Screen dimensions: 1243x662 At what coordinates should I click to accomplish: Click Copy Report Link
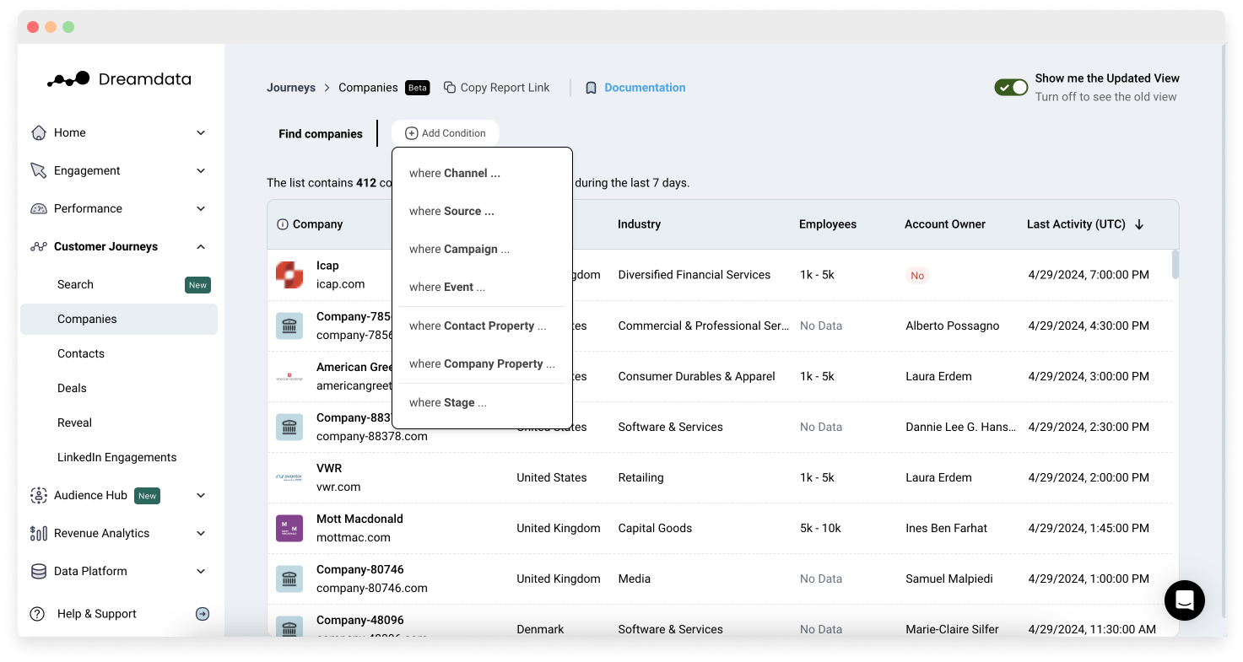coord(497,88)
